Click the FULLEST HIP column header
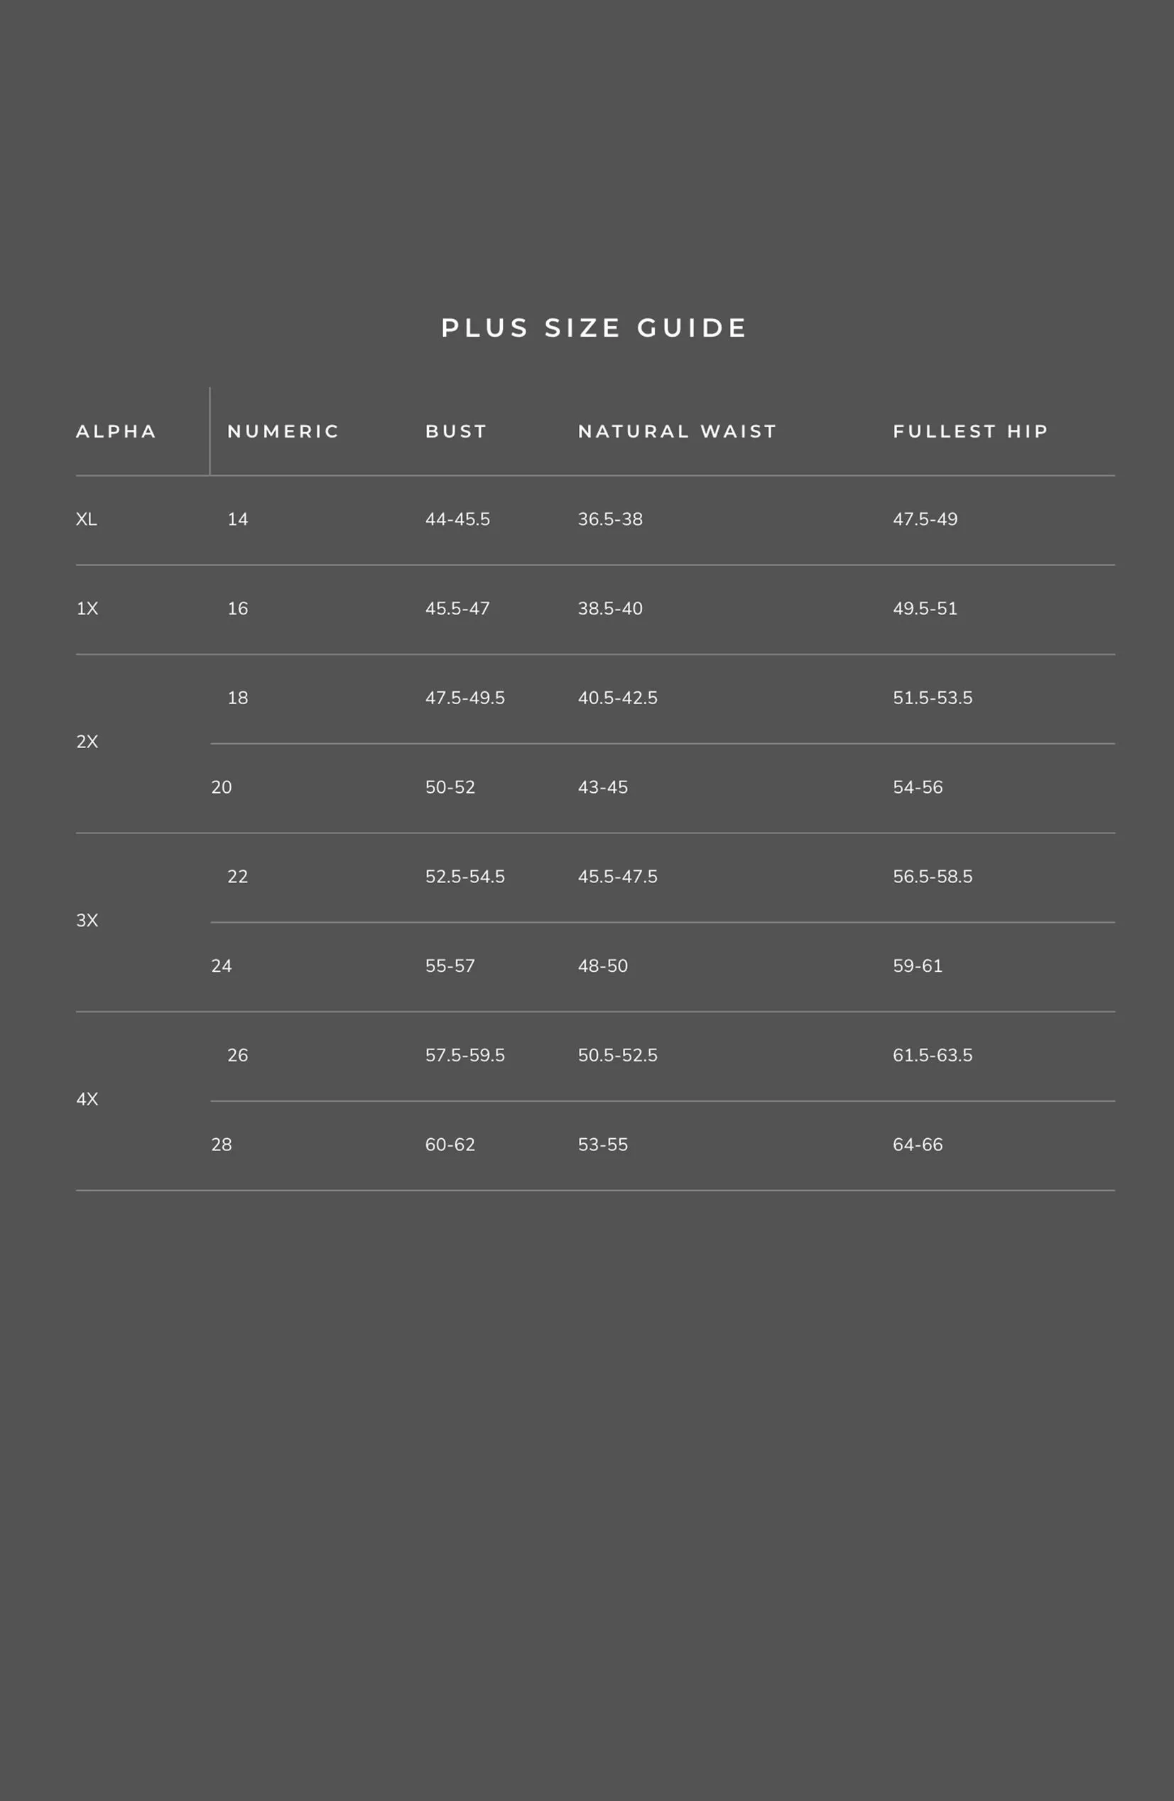The image size is (1174, 1801). click(x=972, y=431)
